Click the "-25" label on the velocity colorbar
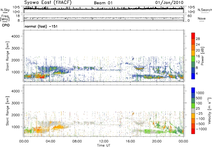Screen dimensions: 212x147 200,114
